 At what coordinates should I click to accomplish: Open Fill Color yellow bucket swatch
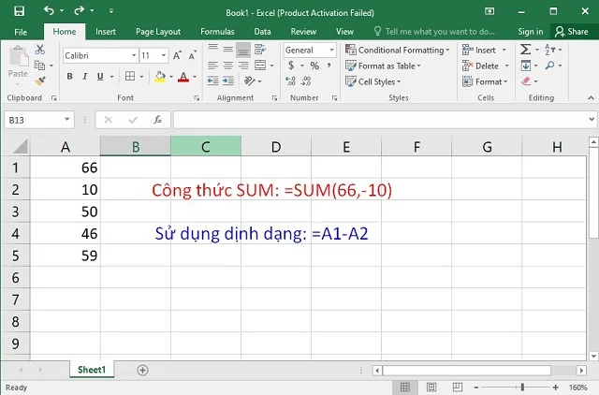(x=160, y=77)
